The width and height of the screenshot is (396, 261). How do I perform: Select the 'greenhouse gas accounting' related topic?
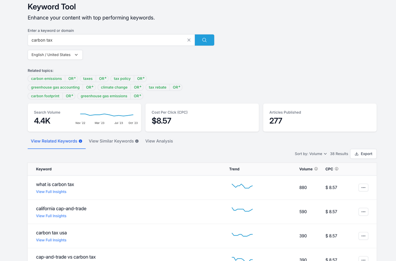point(55,87)
